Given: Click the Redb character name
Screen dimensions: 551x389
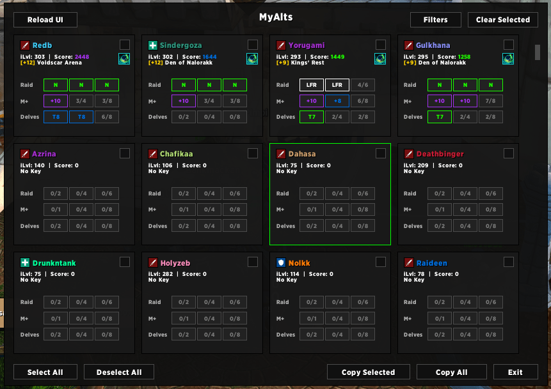Looking at the screenshot, I should (x=42, y=45).
